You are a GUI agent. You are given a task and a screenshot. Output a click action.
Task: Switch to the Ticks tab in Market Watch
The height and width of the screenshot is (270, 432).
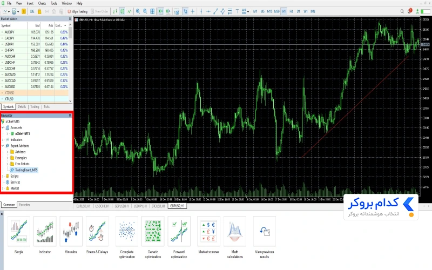[x=46, y=106]
